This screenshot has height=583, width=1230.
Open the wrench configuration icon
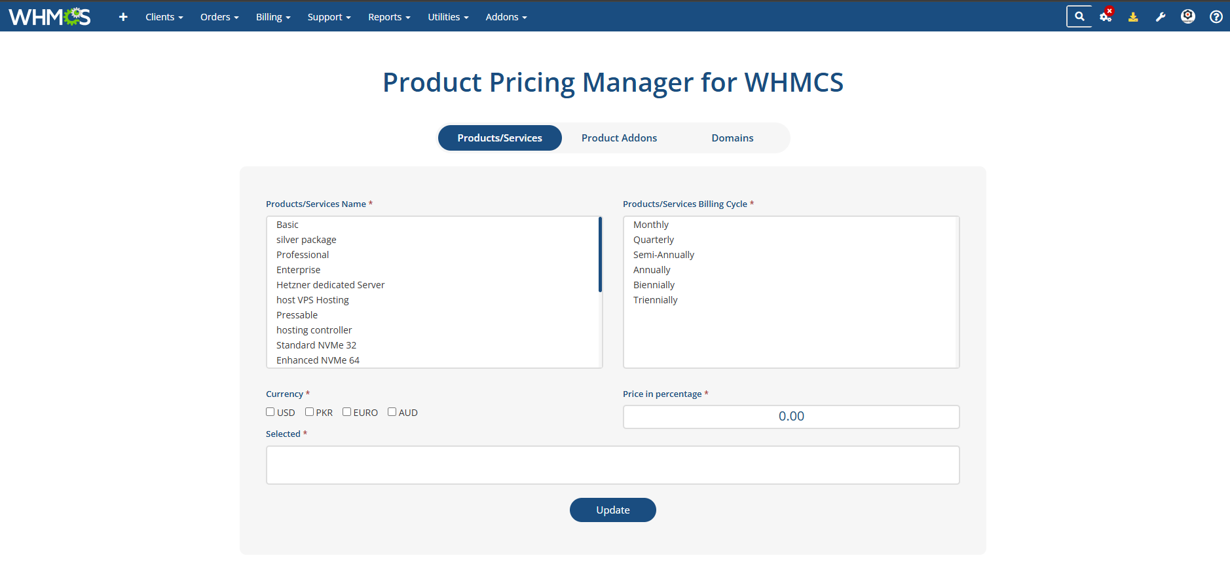(1161, 17)
